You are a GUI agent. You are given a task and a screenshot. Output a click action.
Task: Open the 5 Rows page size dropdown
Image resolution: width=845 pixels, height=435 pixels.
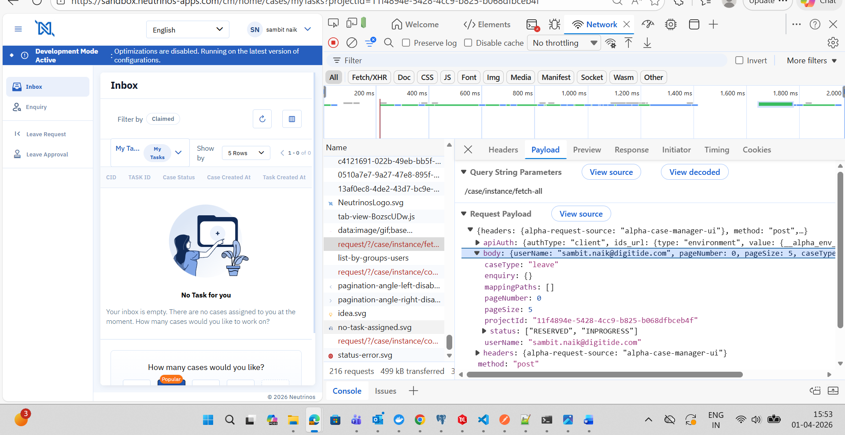[x=246, y=153]
